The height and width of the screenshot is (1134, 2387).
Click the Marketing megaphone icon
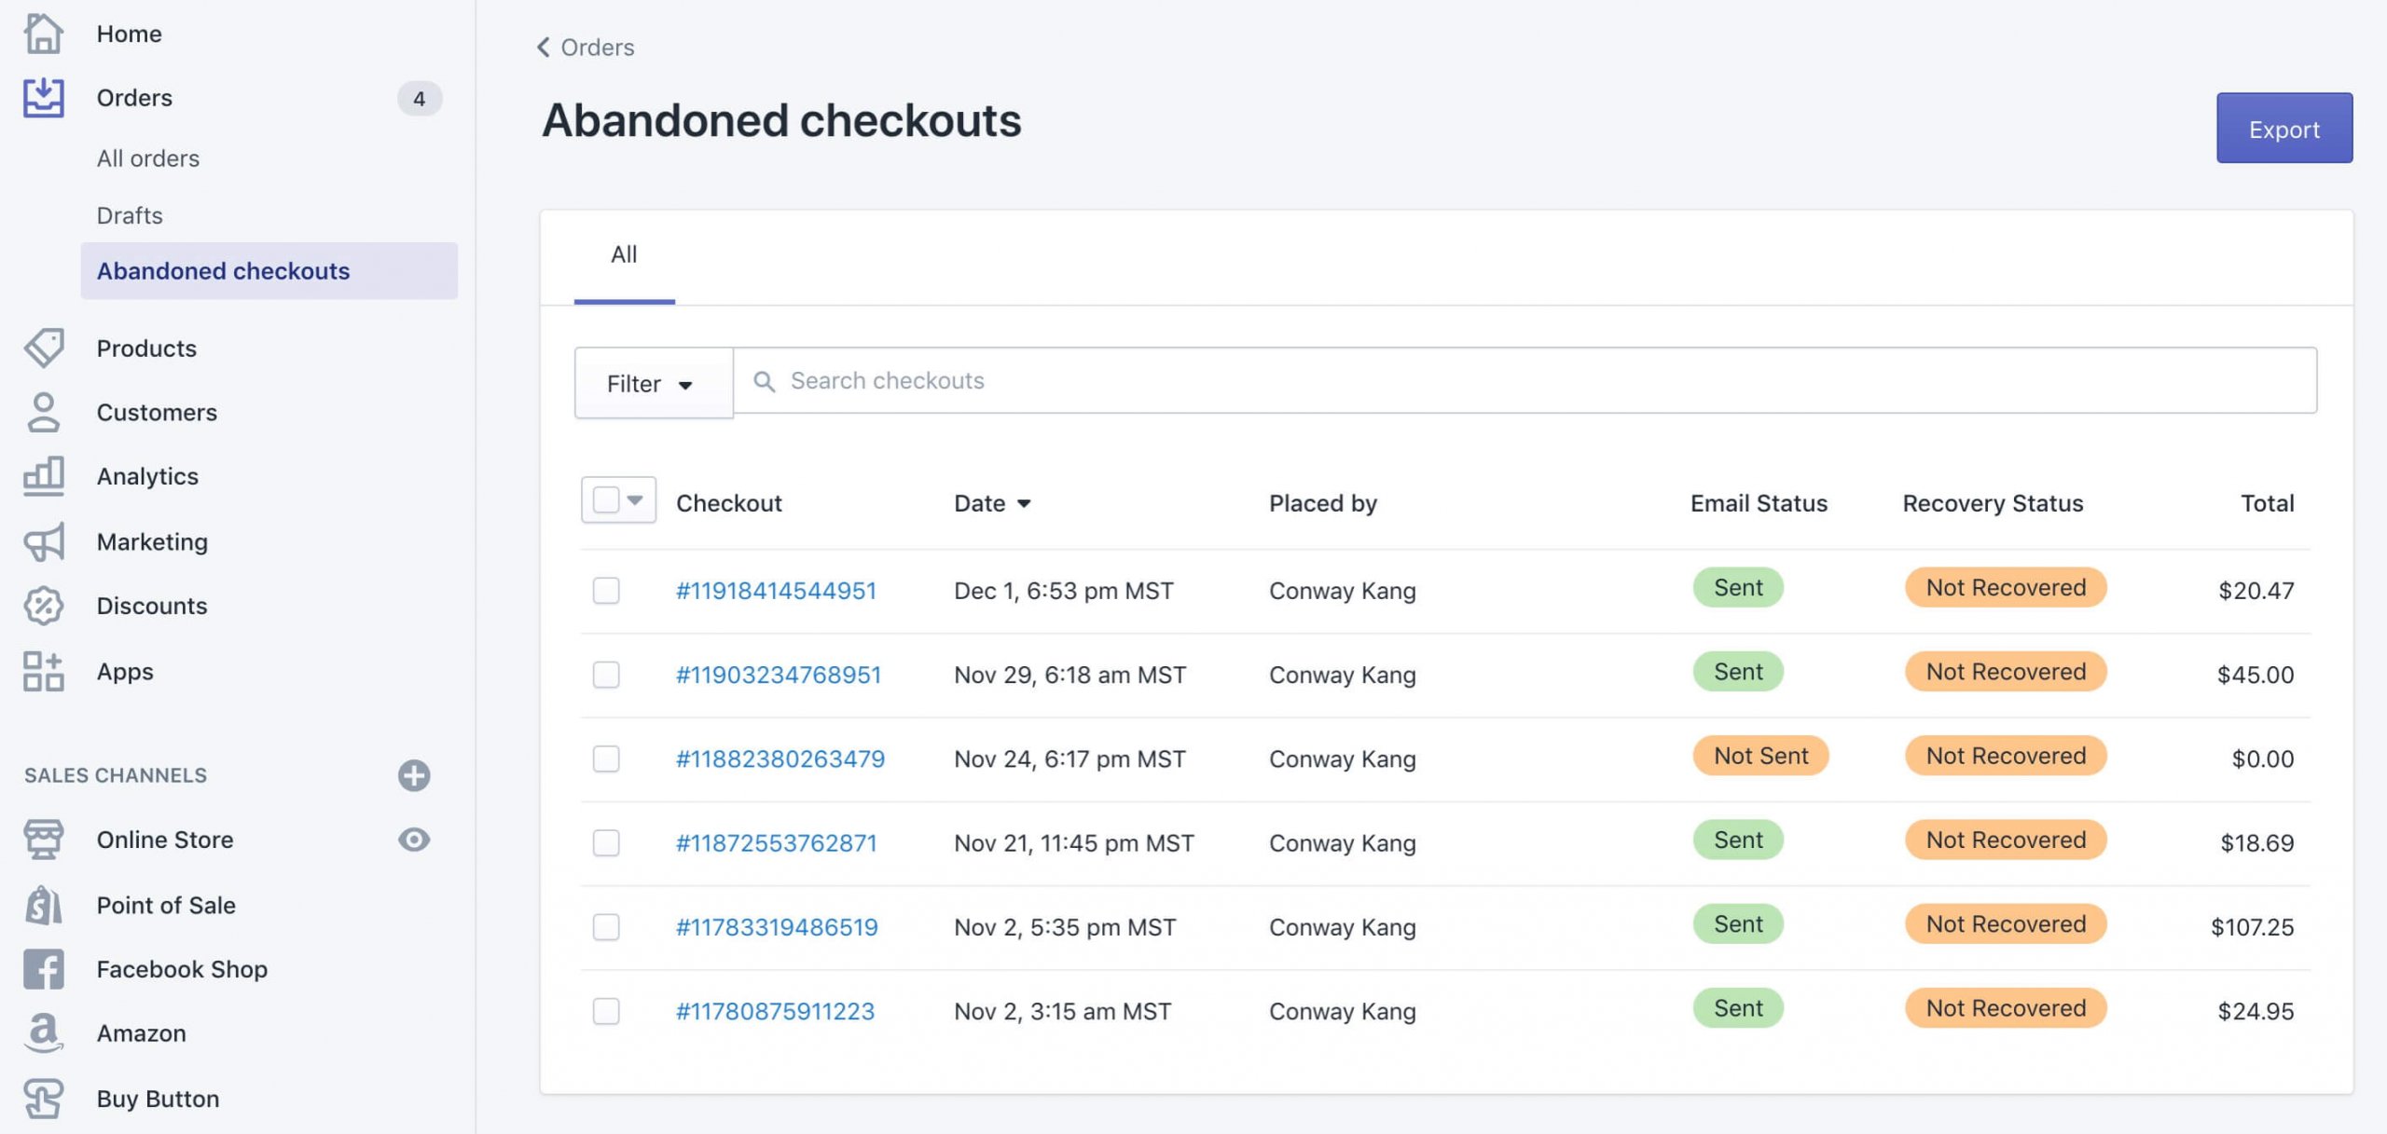pos(43,541)
